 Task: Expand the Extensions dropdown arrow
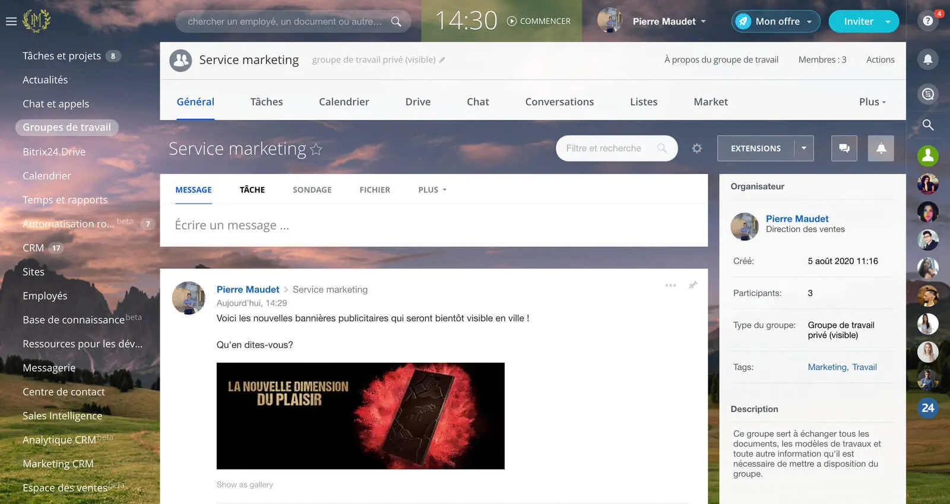pyautogui.click(x=804, y=148)
